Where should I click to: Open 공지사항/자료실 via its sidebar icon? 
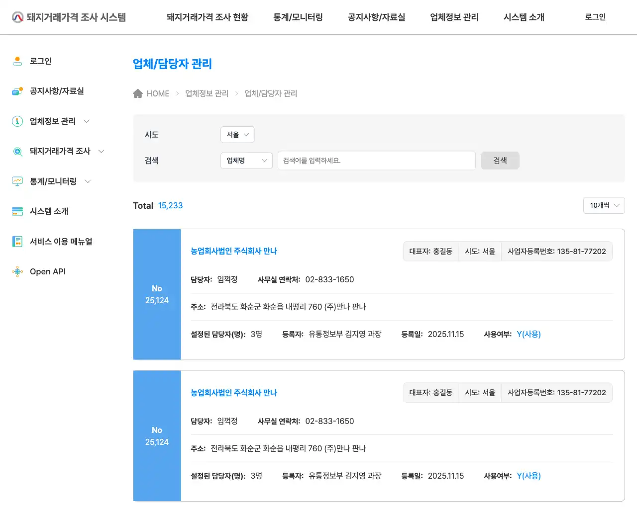[x=17, y=91]
